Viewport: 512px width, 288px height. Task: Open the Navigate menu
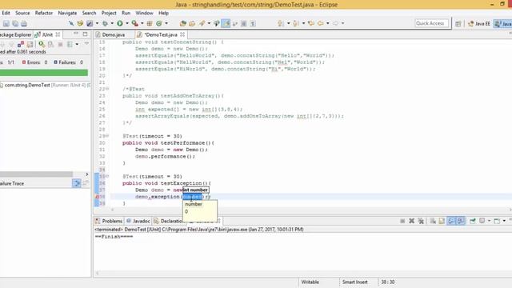[x=67, y=13]
